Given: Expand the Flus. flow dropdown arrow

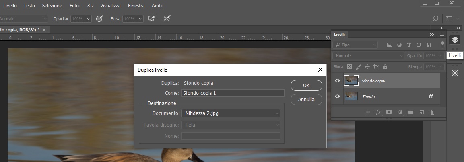Looking at the screenshot, I should [140, 18].
